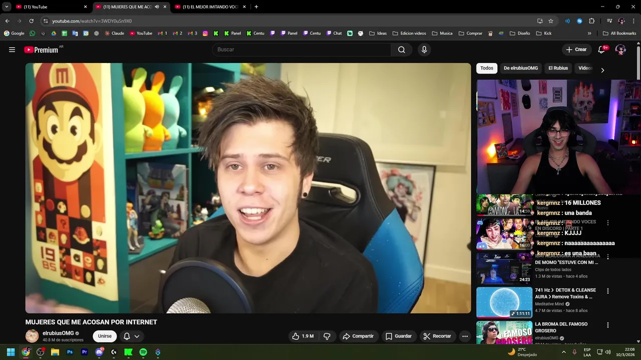Open the Musica bookmarks folder
The width and height of the screenshot is (641, 360).
point(442,33)
